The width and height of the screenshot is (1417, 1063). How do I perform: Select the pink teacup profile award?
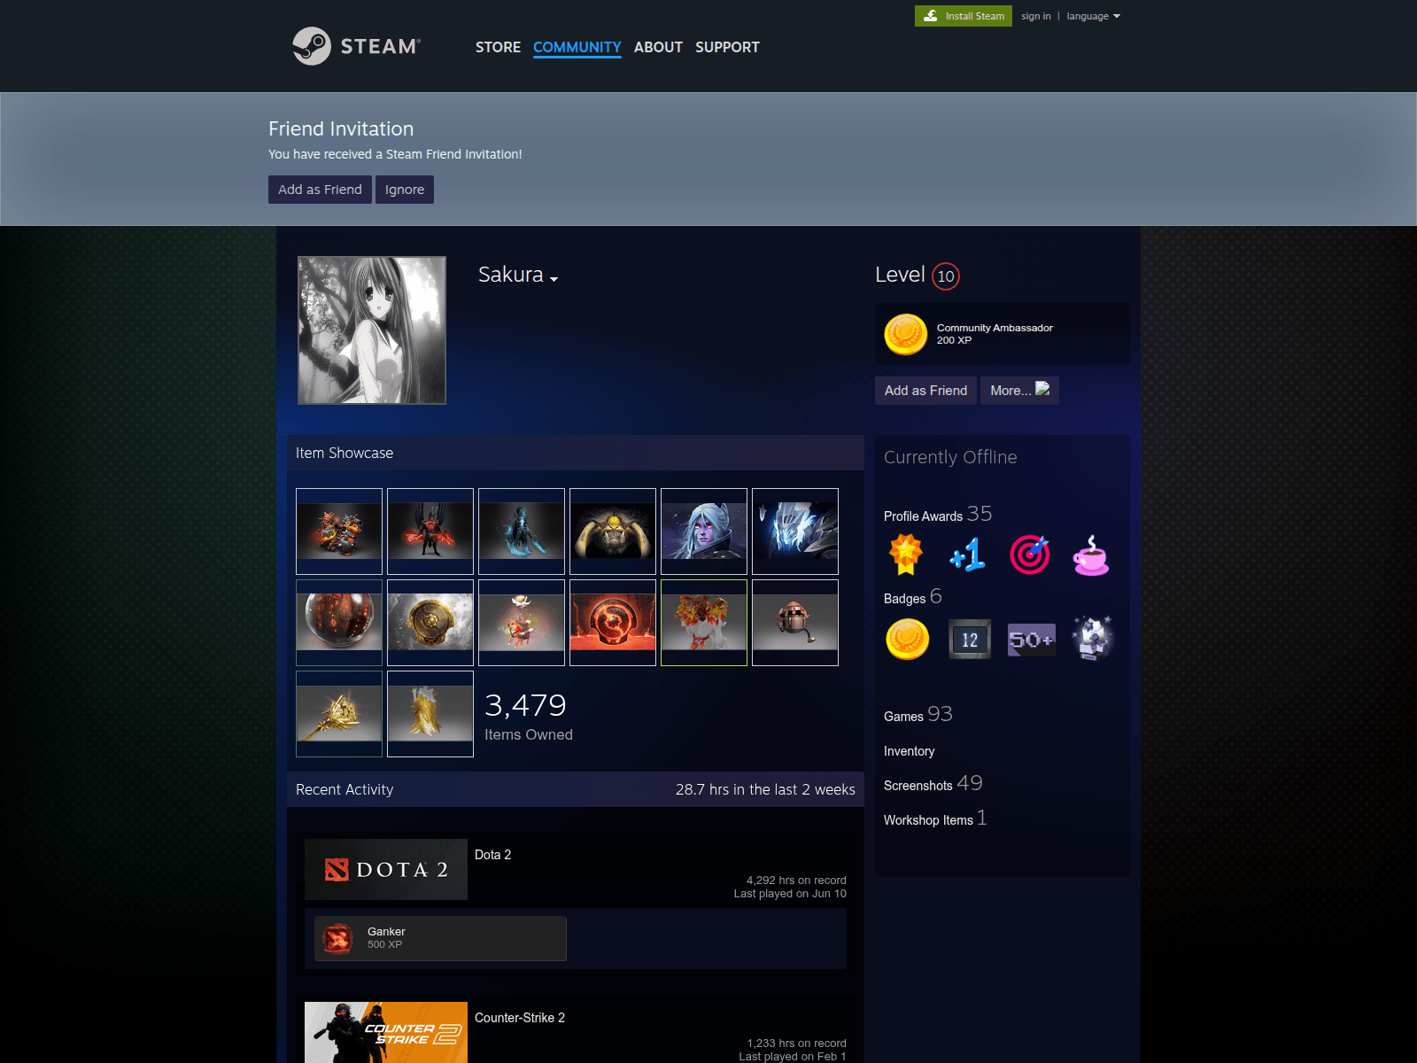tap(1091, 555)
